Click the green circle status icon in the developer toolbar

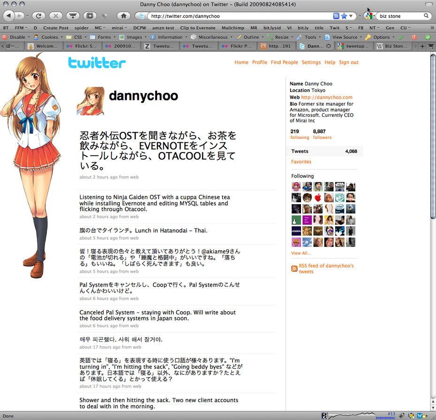coord(428,37)
